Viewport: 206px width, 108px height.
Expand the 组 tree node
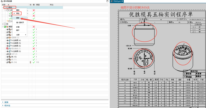click(x=3, y=24)
